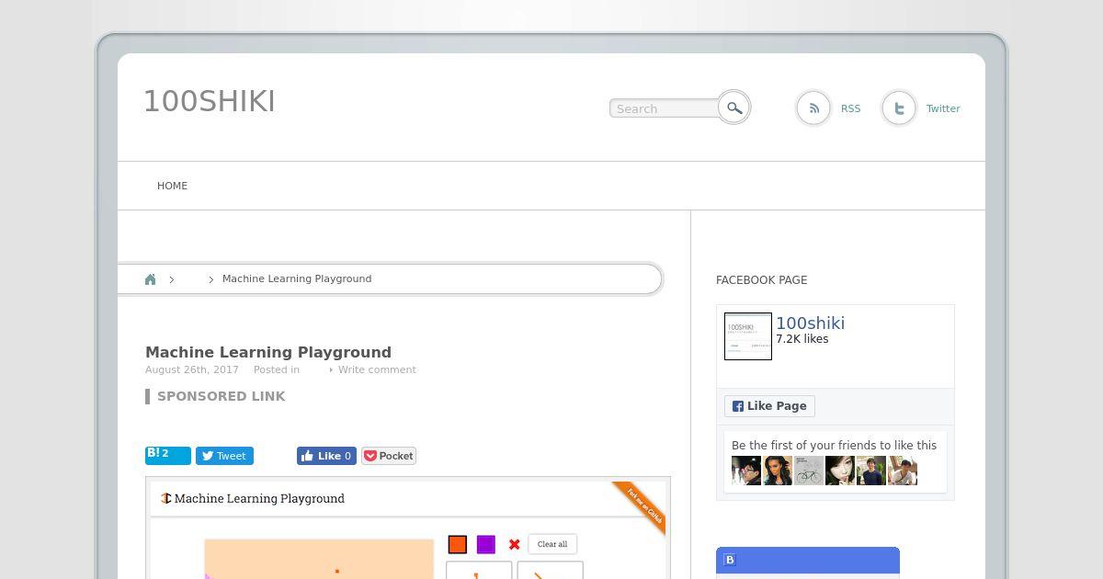1103x579 pixels.
Task: Click the magnifying glass search button
Action: tap(733, 108)
